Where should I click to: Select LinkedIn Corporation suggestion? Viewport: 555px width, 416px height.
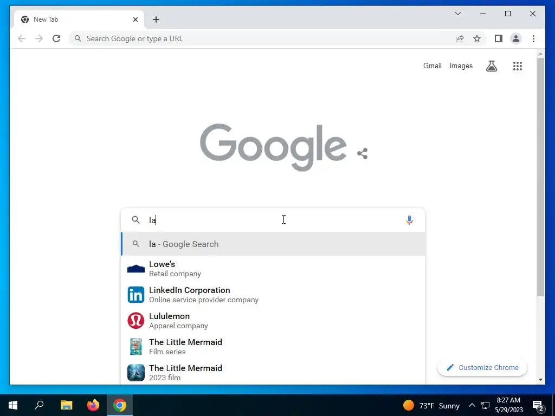pos(273,295)
